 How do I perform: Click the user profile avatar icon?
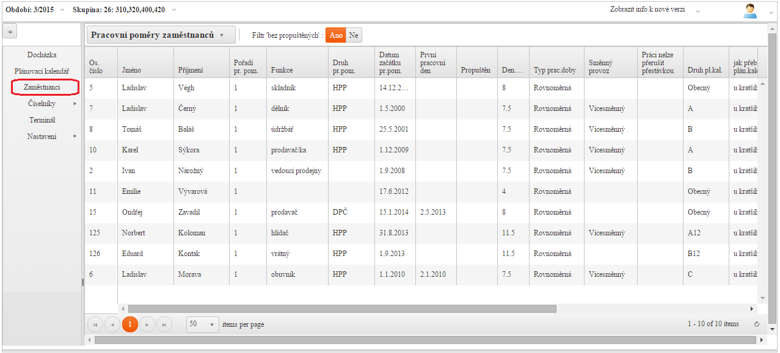coord(750,10)
